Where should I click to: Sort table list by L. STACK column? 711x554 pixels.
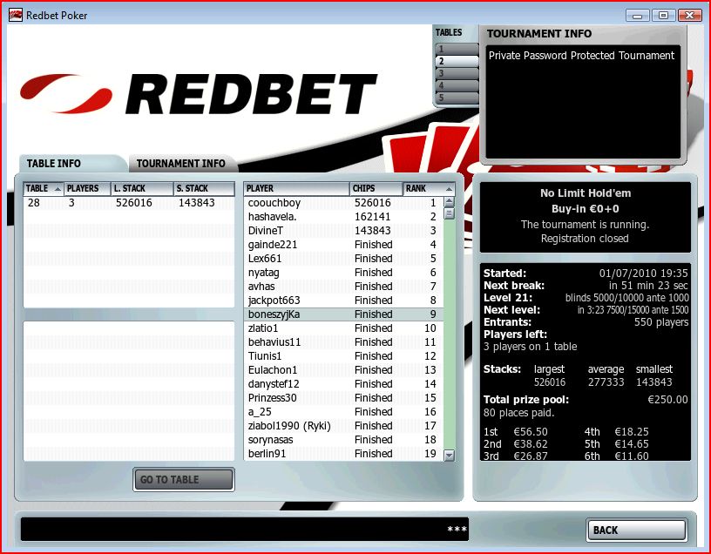[142, 189]
